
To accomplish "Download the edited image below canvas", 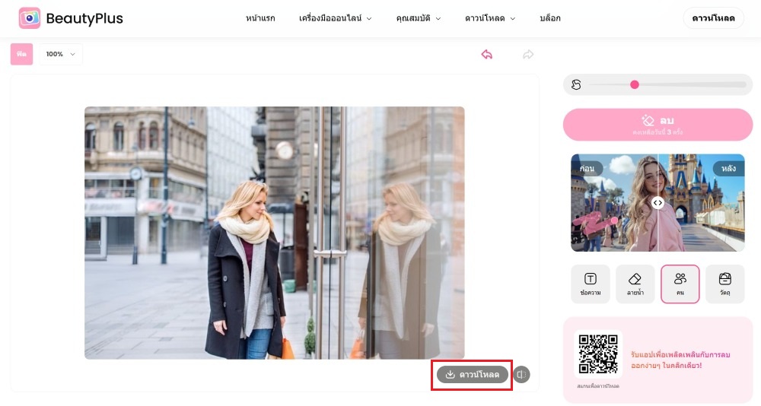I will coord(473,375).
